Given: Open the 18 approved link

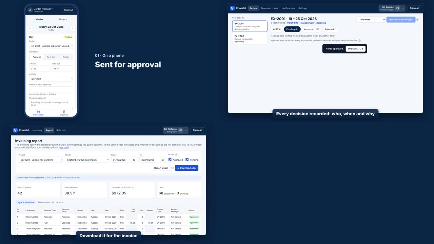Looking at the screenshot, I should pyautogui.click(x=307, y=23).
